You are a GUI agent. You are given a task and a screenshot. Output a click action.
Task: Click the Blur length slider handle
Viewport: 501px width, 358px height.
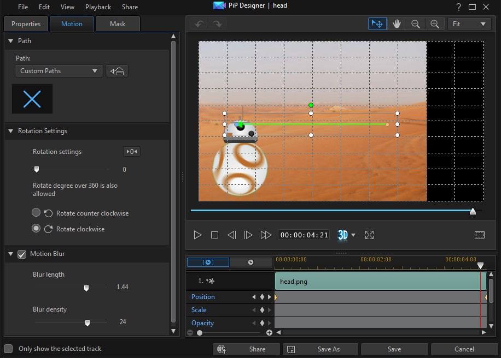tap(86, 288)
